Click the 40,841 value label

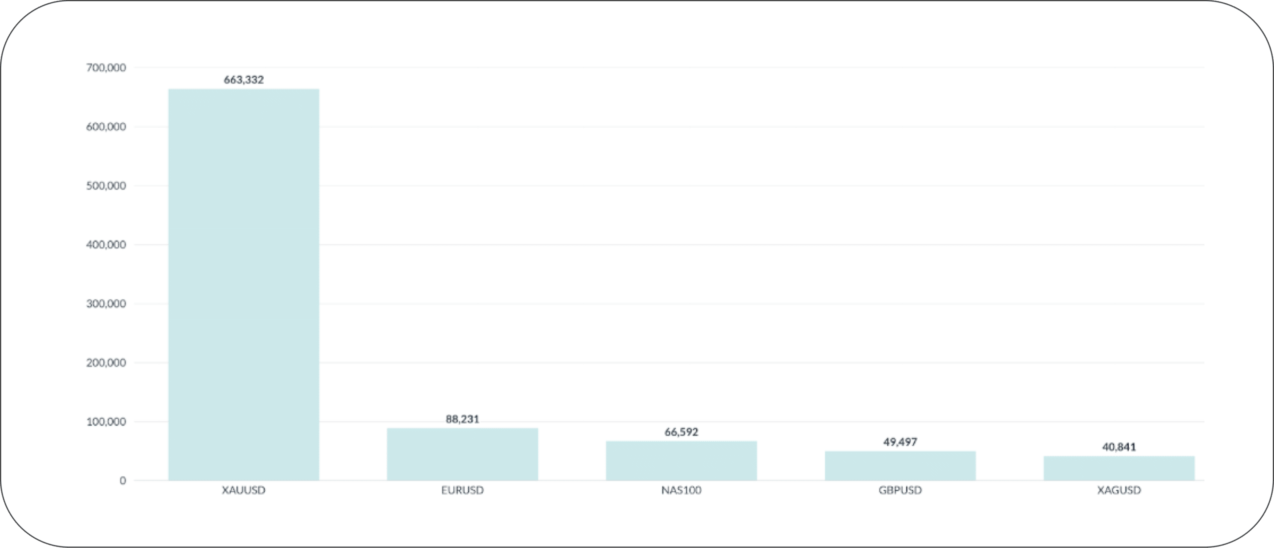coord(1119,447)
